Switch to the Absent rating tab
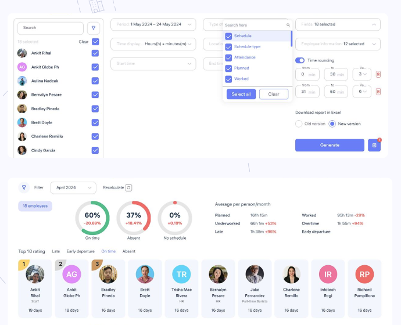This screenshot has width=401, height=325. pyautogui.click(x=129, y=251)
